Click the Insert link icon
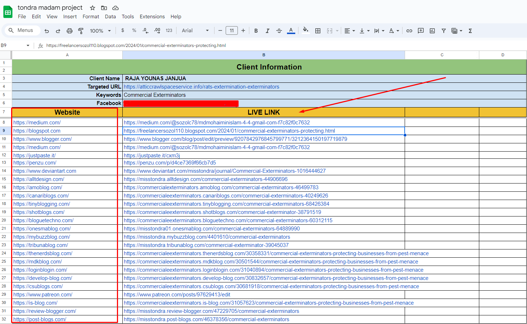The height and width of the screenshot is (324, 527). point(409,30)
